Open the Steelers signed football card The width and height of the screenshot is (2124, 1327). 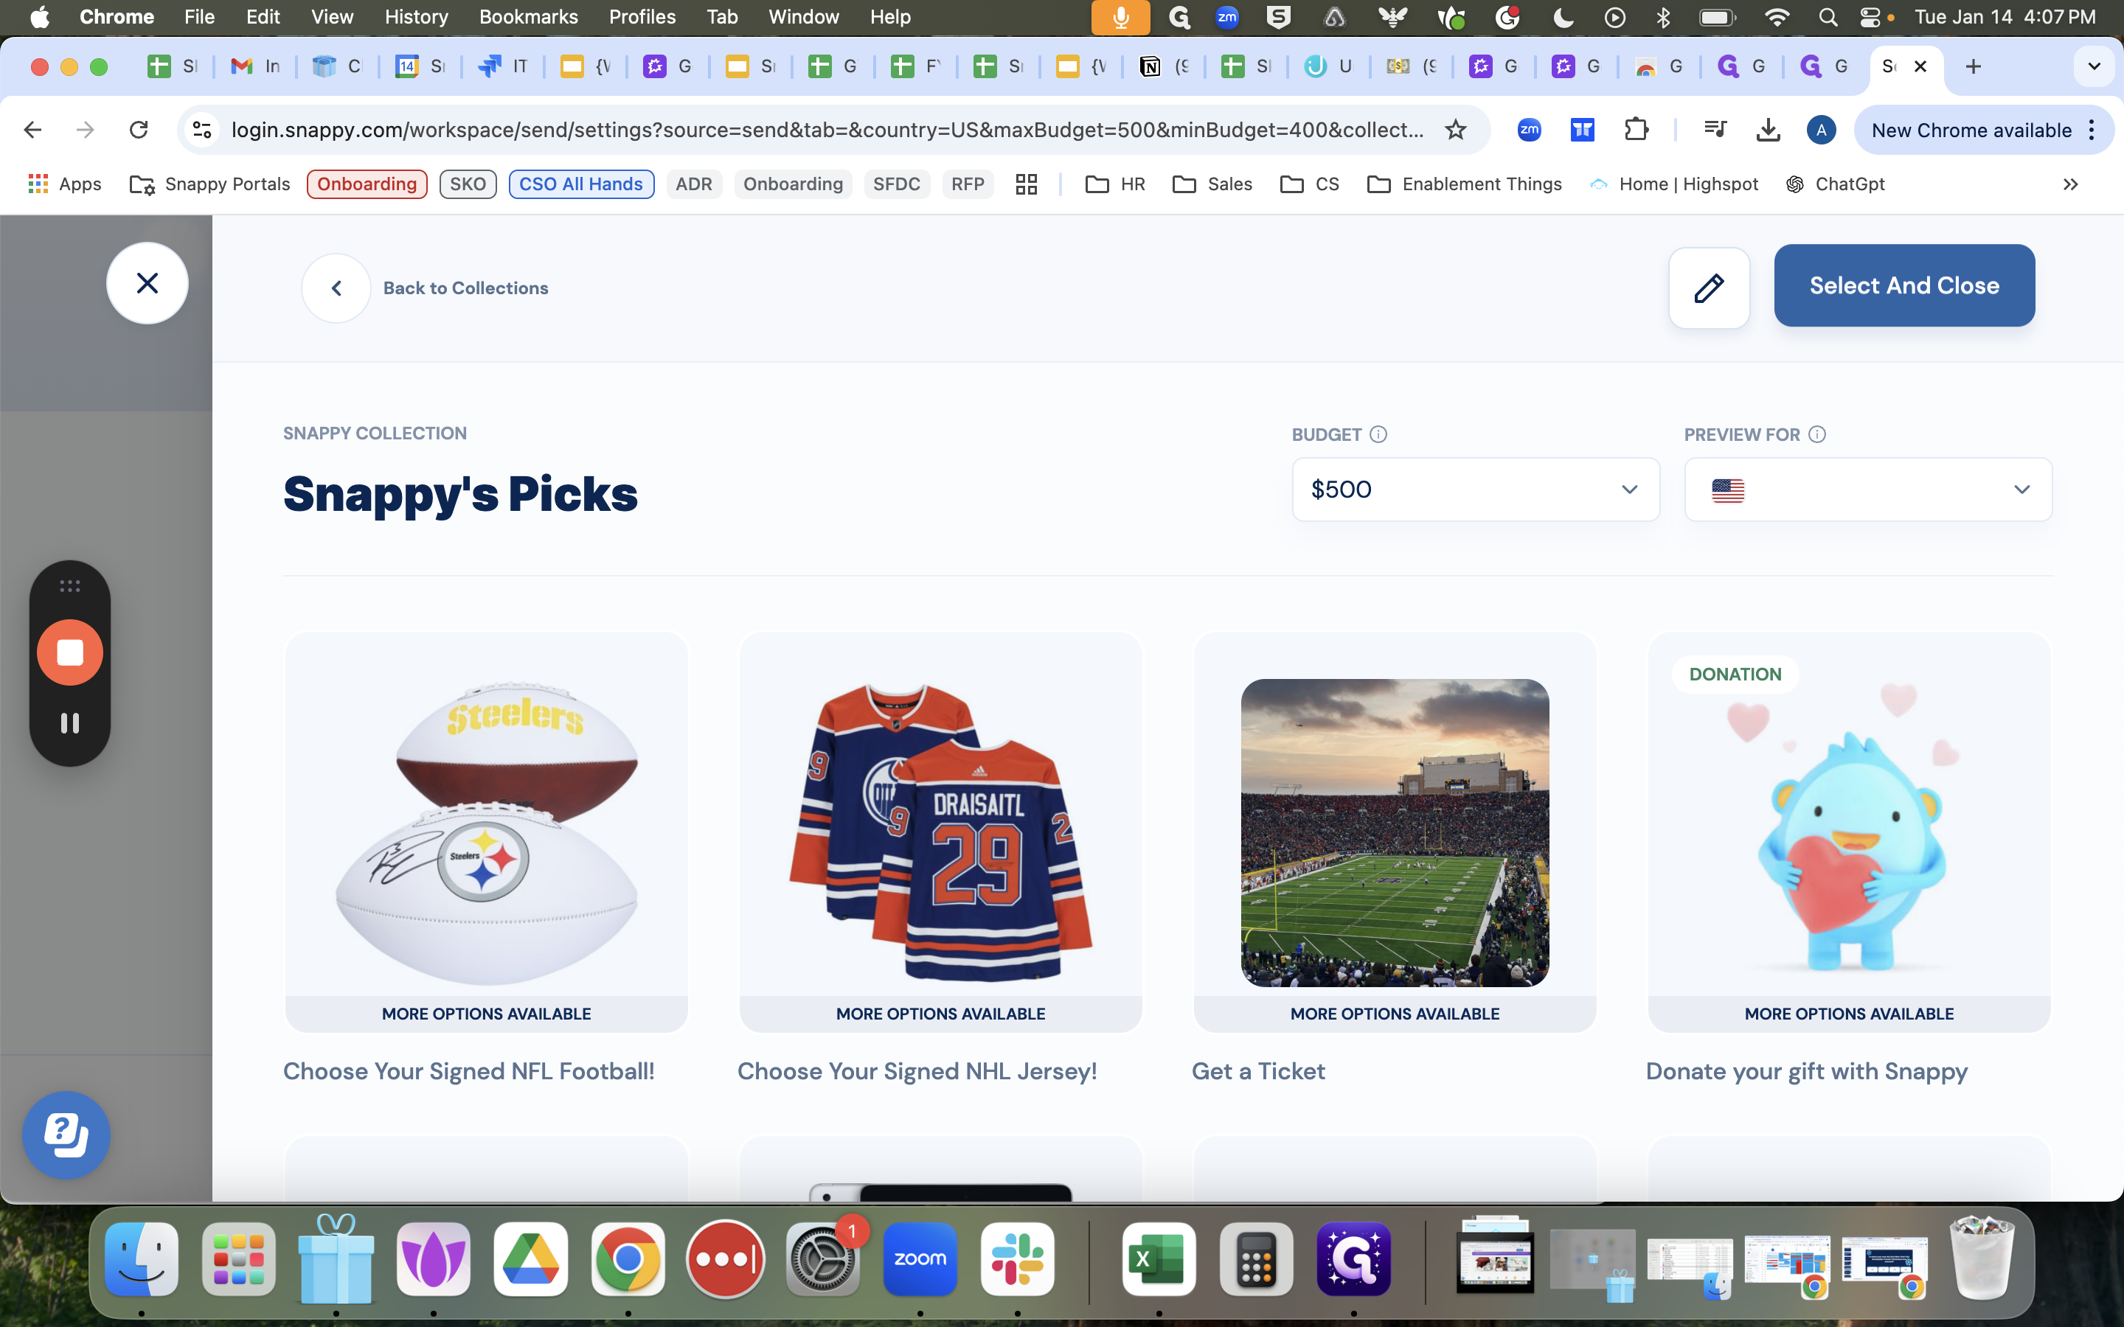pyautogui.click(x=486, y=831)
